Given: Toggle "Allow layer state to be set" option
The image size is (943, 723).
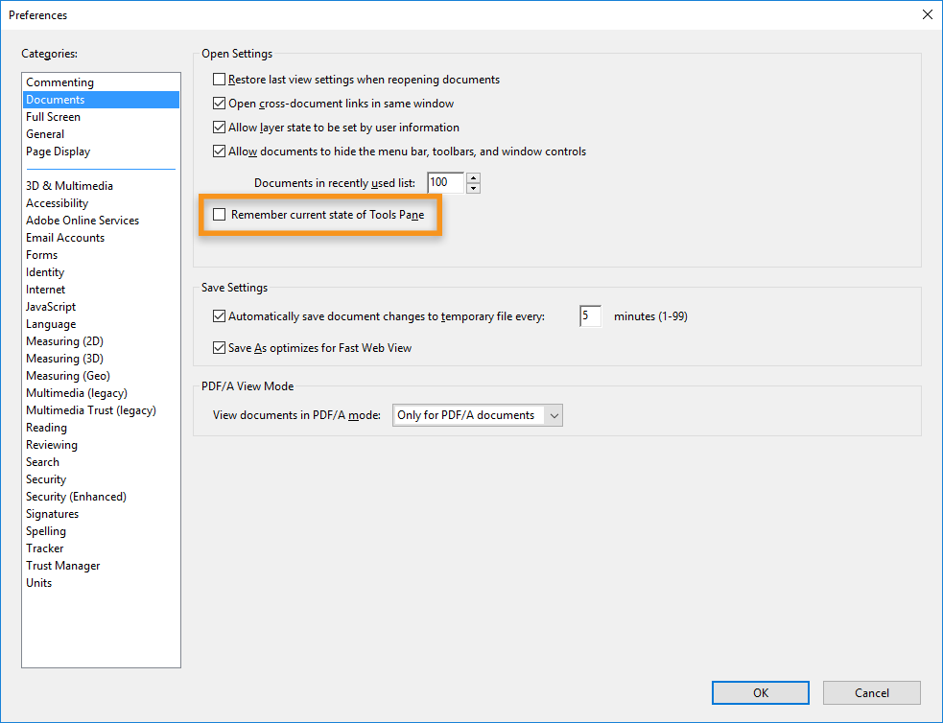Looking at the screenshot, I should point(219,127).
